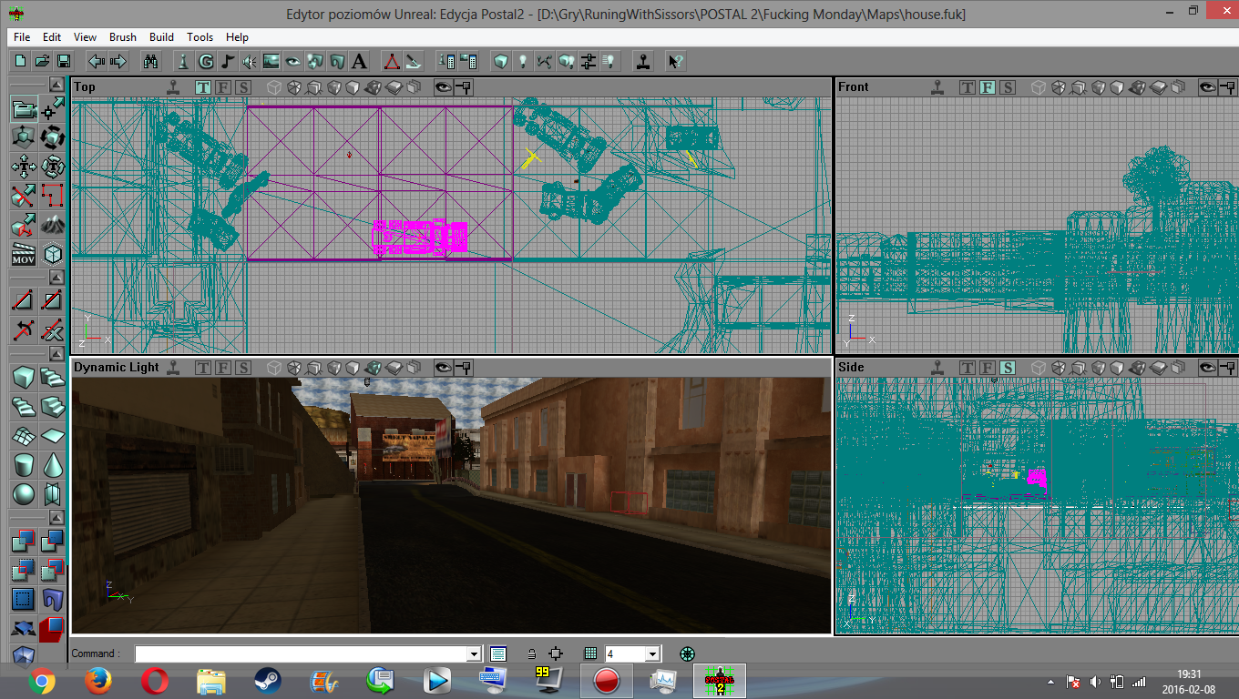Apply CSG Add brush operation
The height and width of the screenshot is (699, 1239).
pos(24,541)
